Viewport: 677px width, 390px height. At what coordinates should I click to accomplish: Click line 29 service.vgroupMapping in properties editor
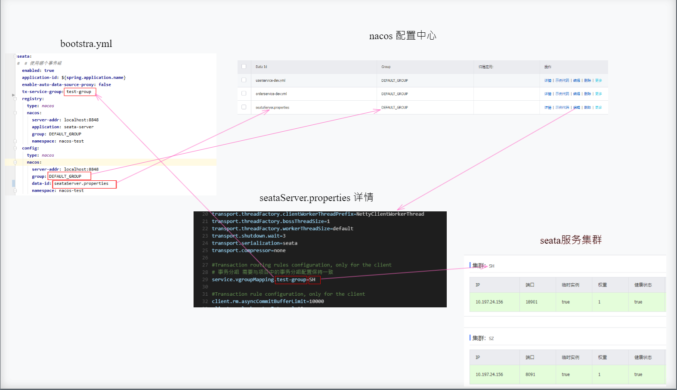click(243, 280)
